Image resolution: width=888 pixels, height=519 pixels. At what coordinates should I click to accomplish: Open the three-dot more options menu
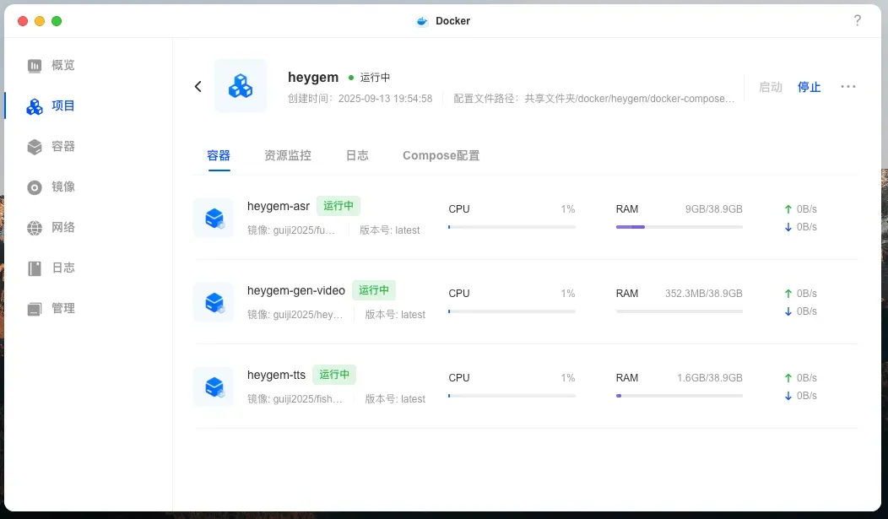point(848,87)
